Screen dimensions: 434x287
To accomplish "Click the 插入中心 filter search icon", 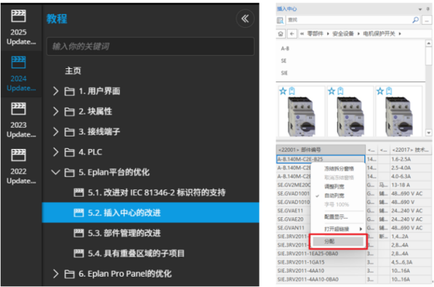I will pos(280,20).
